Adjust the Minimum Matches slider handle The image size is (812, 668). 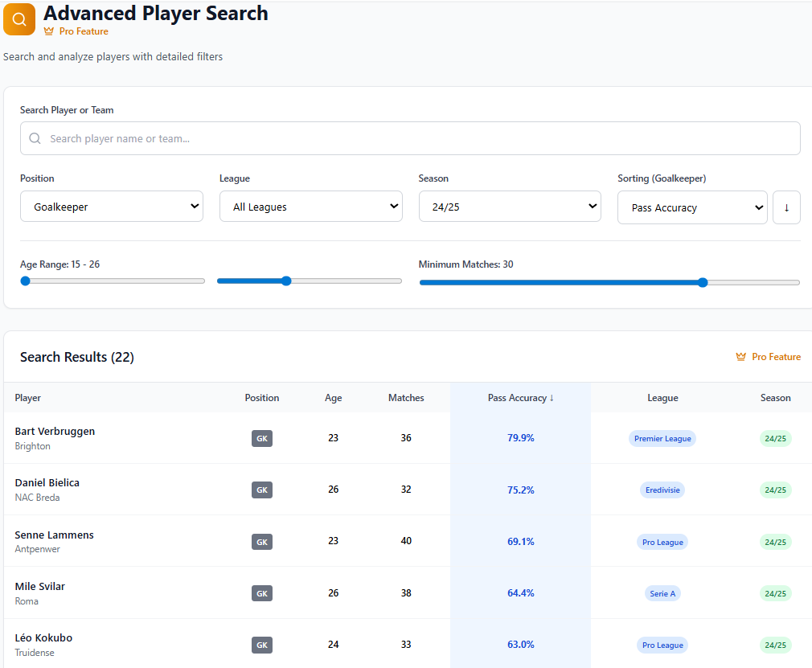[x=703, y=282]
